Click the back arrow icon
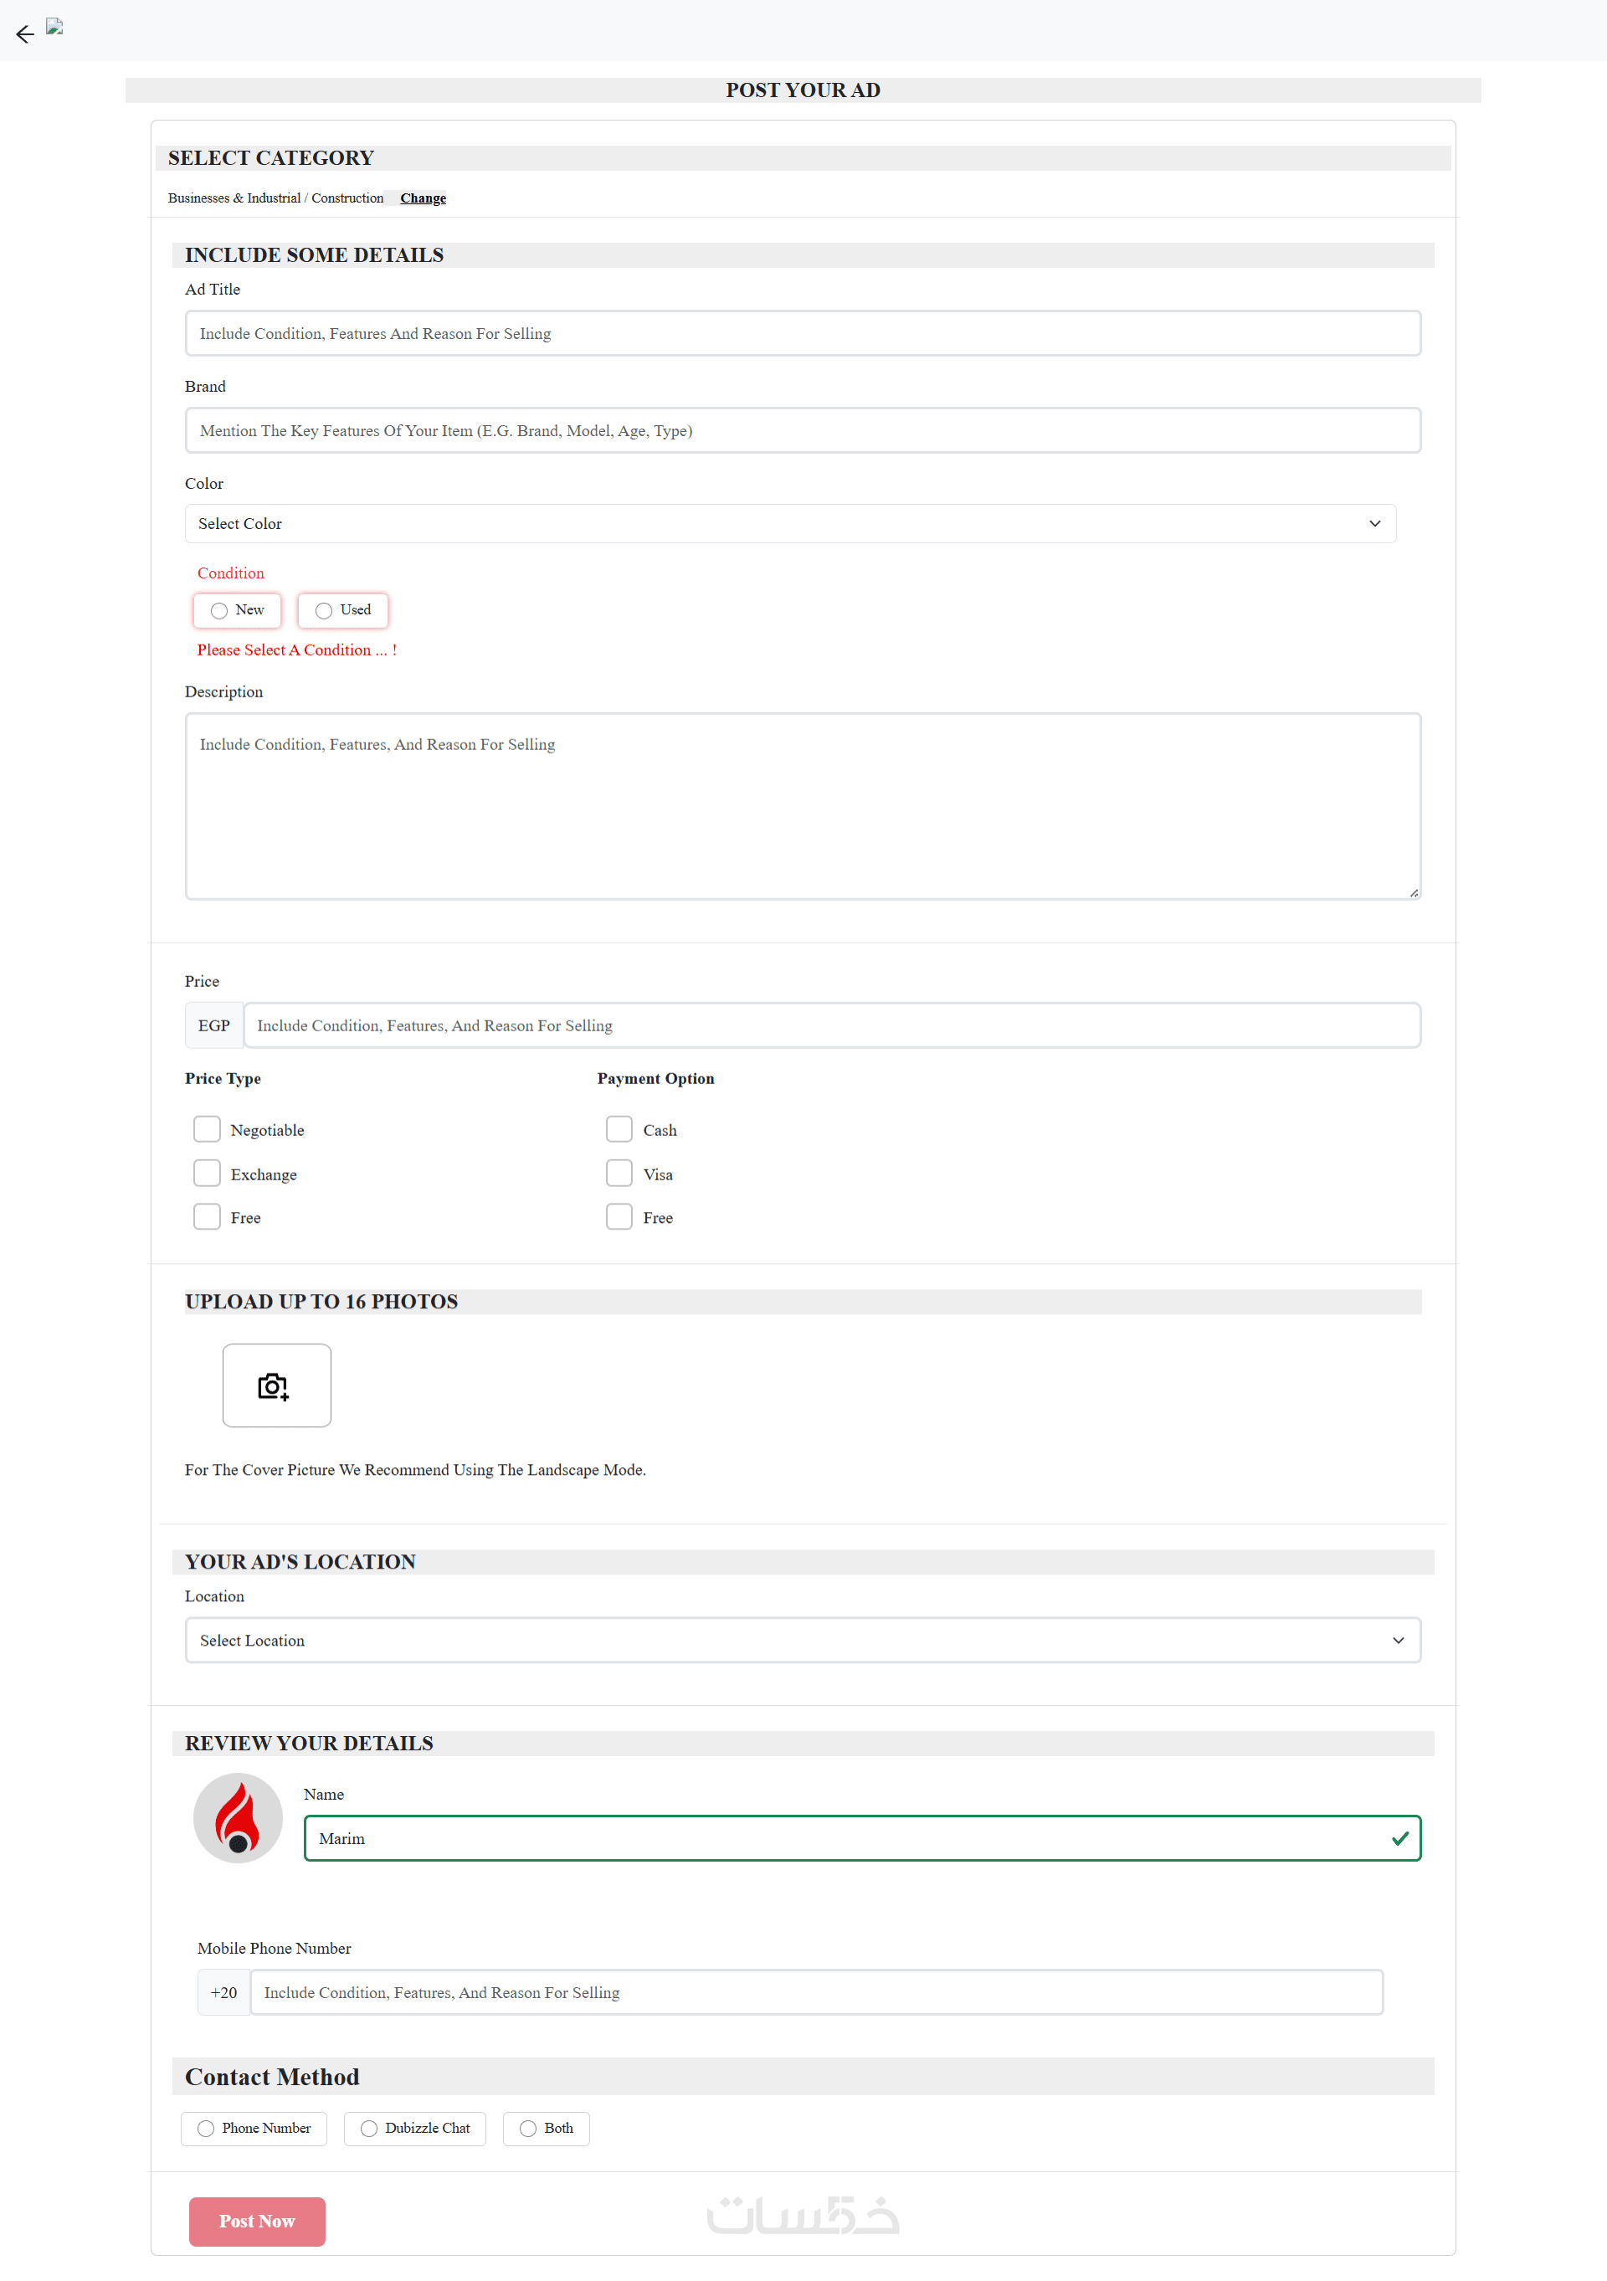The height and width of the screenshot is (2281, 1607). pyautogui.click(x=25, y=35)
